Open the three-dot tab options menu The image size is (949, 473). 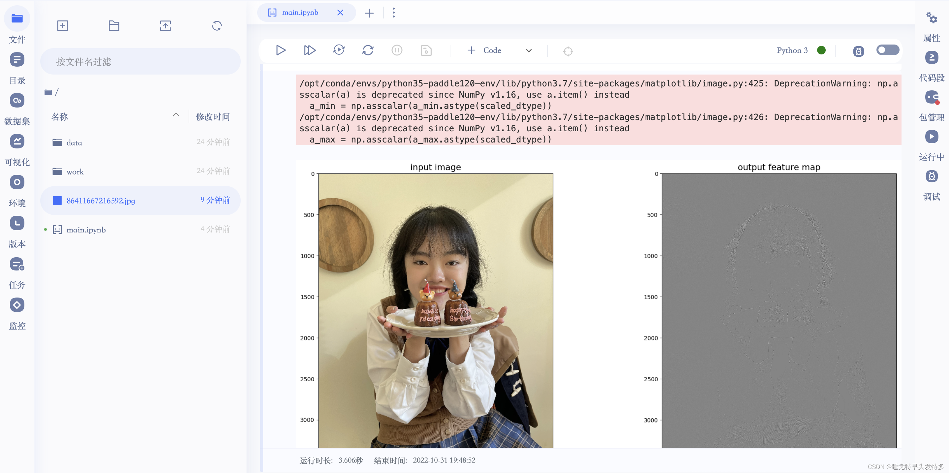tap(393, 13)
